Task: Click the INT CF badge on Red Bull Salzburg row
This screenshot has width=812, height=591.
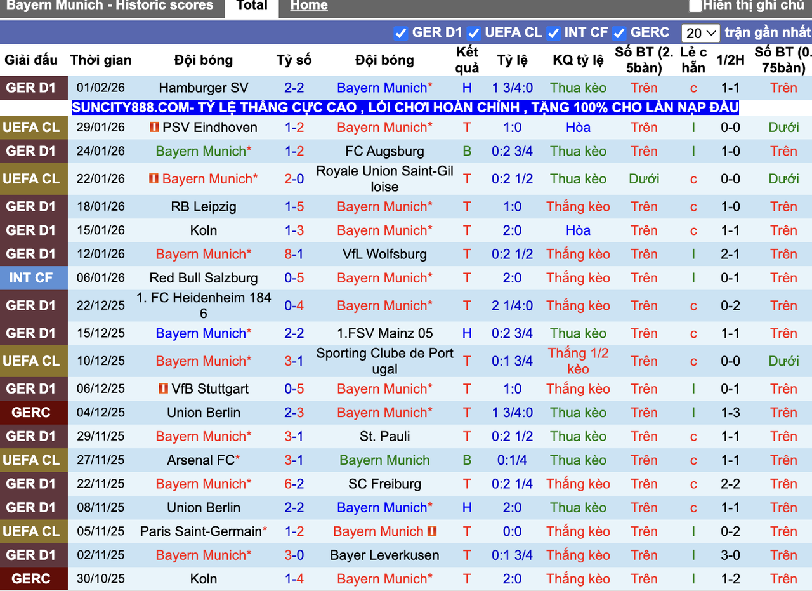Action: 34,278
